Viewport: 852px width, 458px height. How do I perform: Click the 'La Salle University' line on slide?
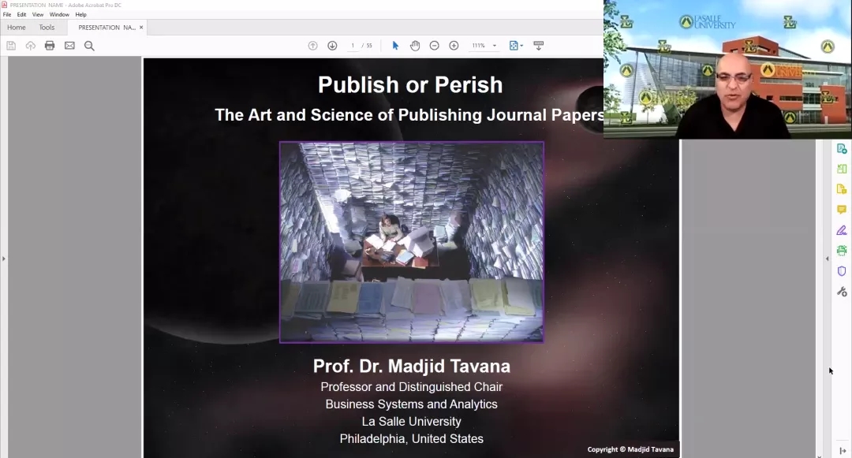point(411,421)
